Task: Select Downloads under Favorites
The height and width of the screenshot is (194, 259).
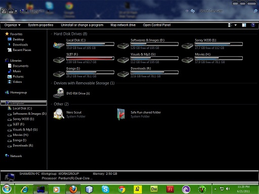Action: pos(20,44)
